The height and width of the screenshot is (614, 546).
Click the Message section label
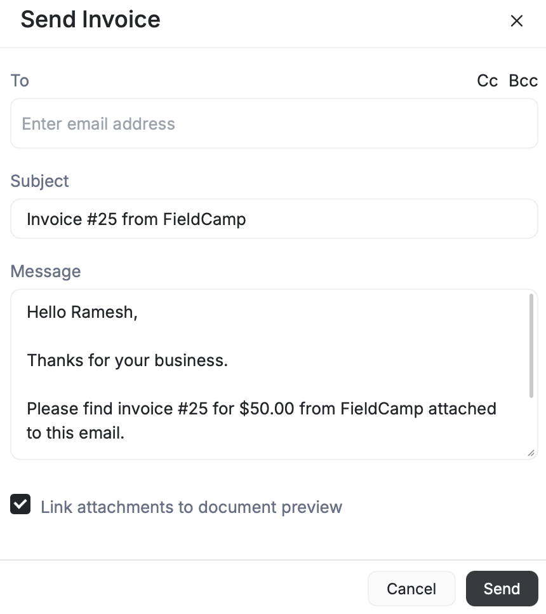point(45,271)
